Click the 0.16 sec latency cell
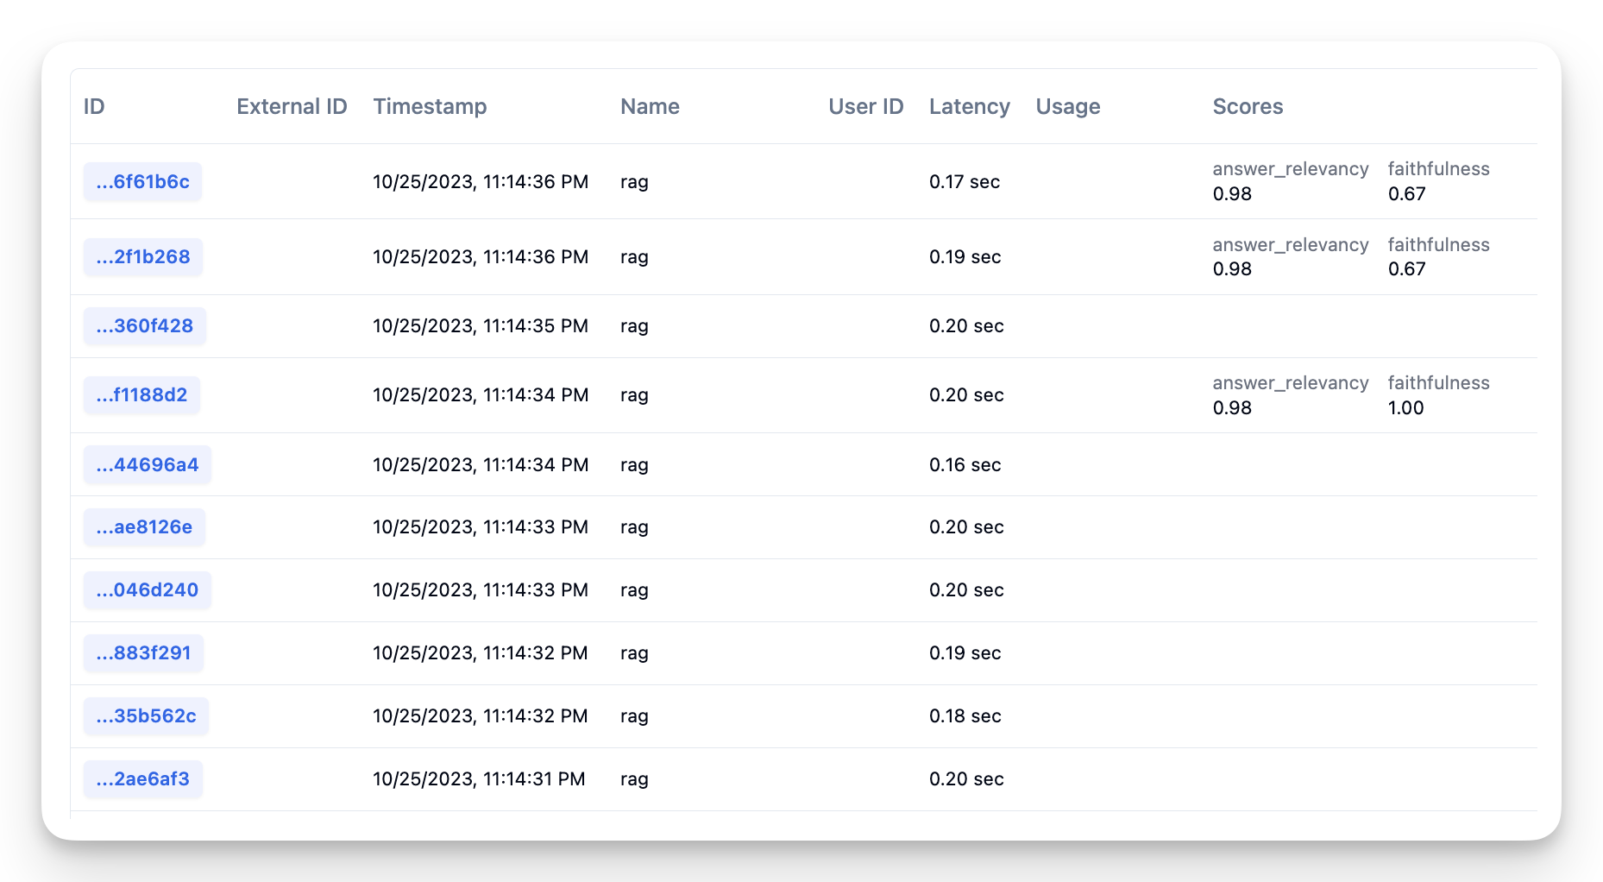 (965, 465)
